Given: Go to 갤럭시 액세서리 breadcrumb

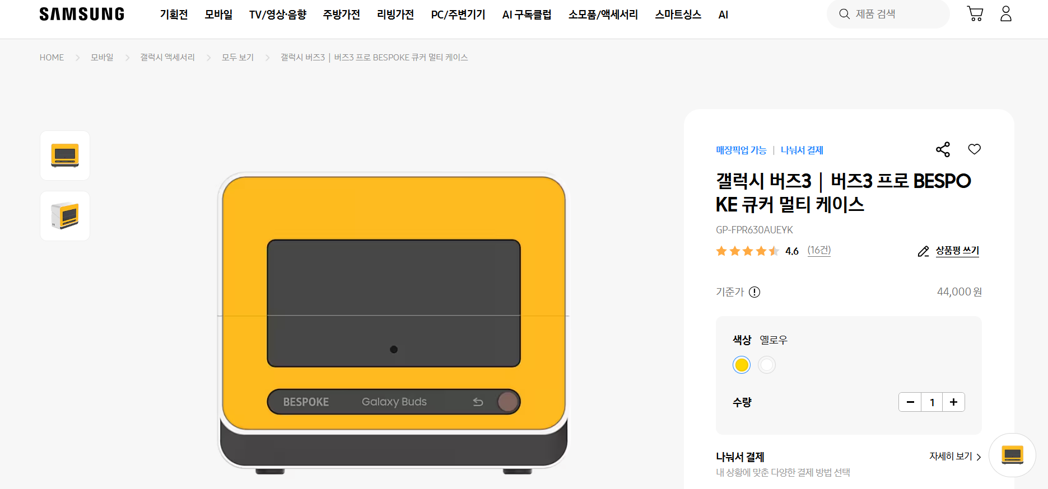Looking at the screenshot, I should point(167,58).
